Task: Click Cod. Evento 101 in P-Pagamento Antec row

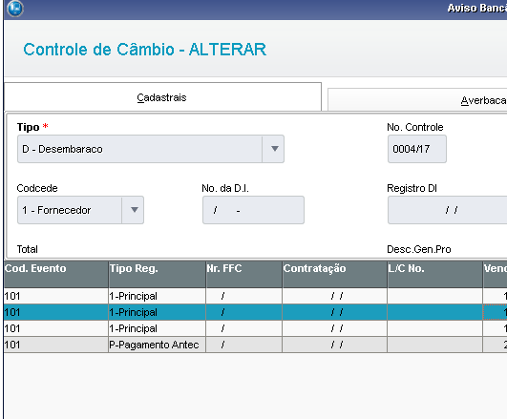Action: pos(56,345)
